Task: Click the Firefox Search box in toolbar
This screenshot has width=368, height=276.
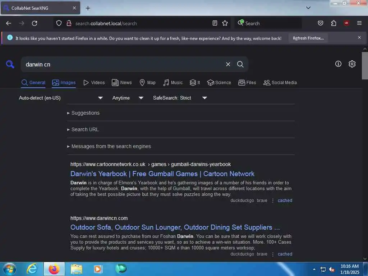Action: tap(268, 23)
